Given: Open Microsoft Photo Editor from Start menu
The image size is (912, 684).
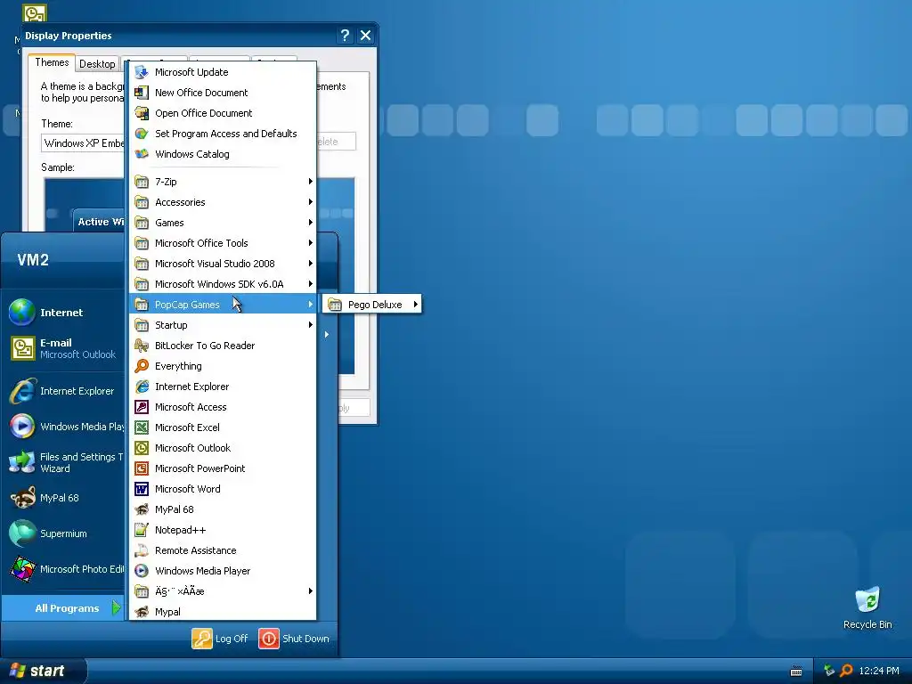Looking at the screenshot, I should pos(65,569).
